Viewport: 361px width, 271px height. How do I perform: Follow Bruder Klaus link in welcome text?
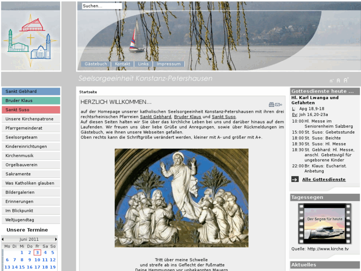point(187,117)
